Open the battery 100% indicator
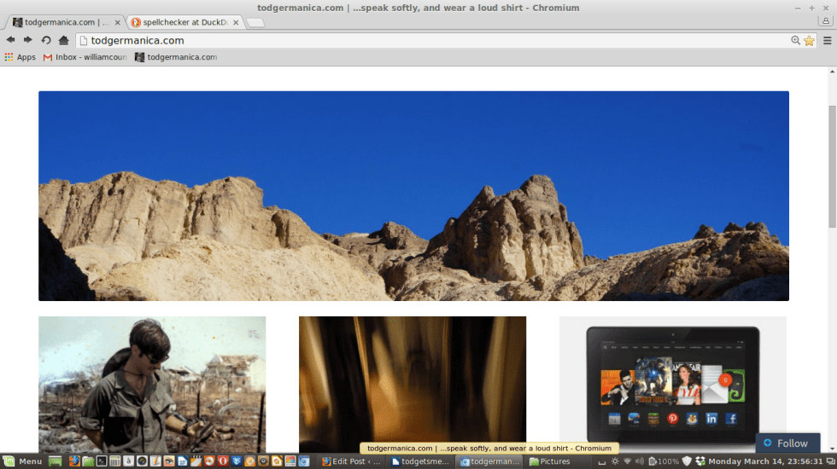This screenshot has height=469, width=837. (664, 461)
